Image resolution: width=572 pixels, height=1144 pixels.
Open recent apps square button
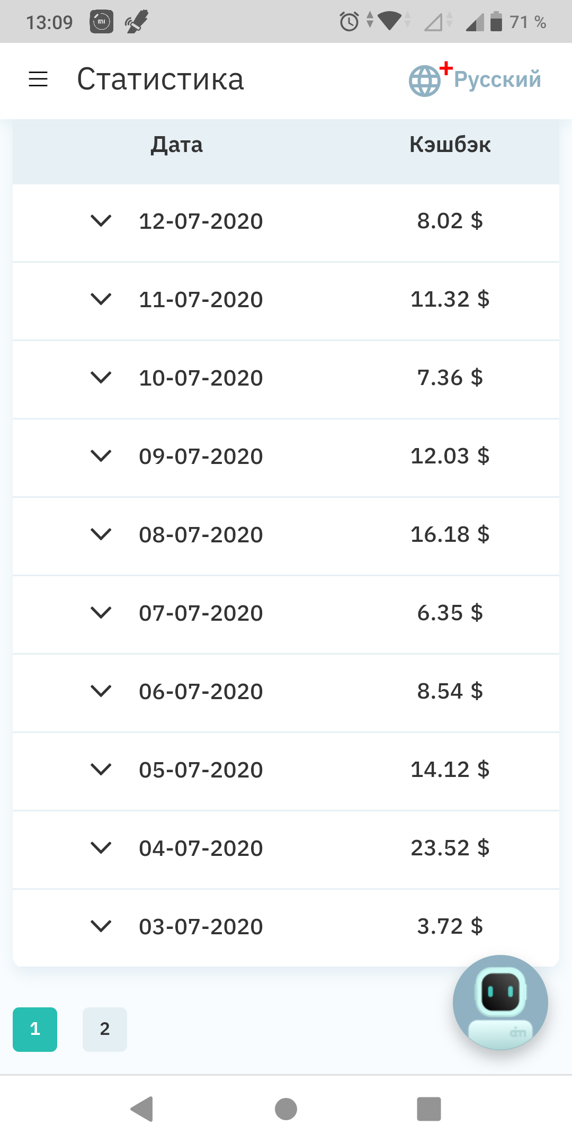coord(429,1109)
